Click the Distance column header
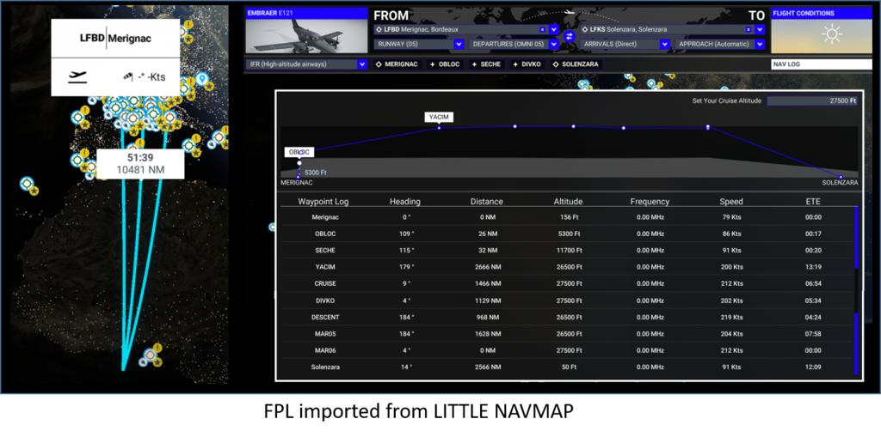This screenshot has width=881, height=437. (x=487, y=202)
